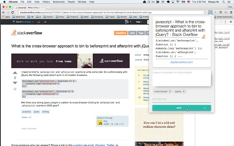Open the Shopping bookmarks folder
The width and height of the screenshot is (234, 146).
(x=97, y=17)
